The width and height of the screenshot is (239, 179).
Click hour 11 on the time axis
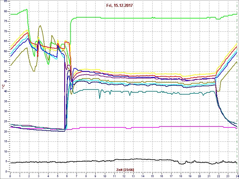114,176
